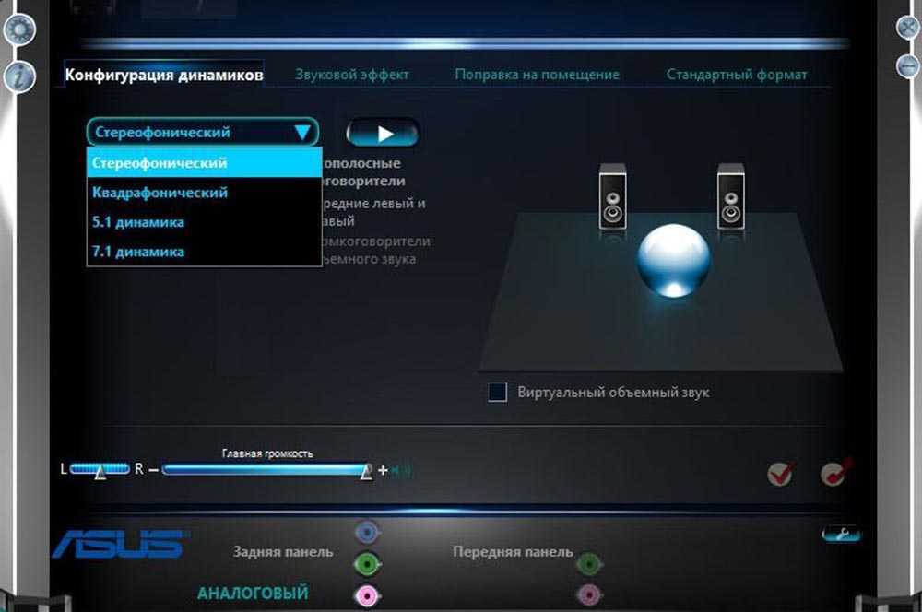Open the Поправка на помещение tab
Screen dimensions: 922x612
pyautogui.click(x=537, y=75)
